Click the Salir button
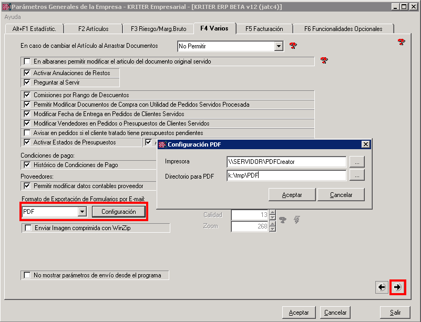Image resolution: width=421 pixels, height=322 pixels. coord(395,313)
